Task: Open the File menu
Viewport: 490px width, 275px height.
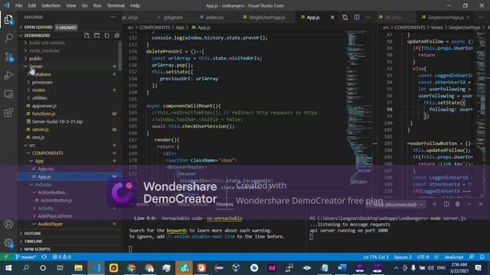Action: (x=18, y=5)
